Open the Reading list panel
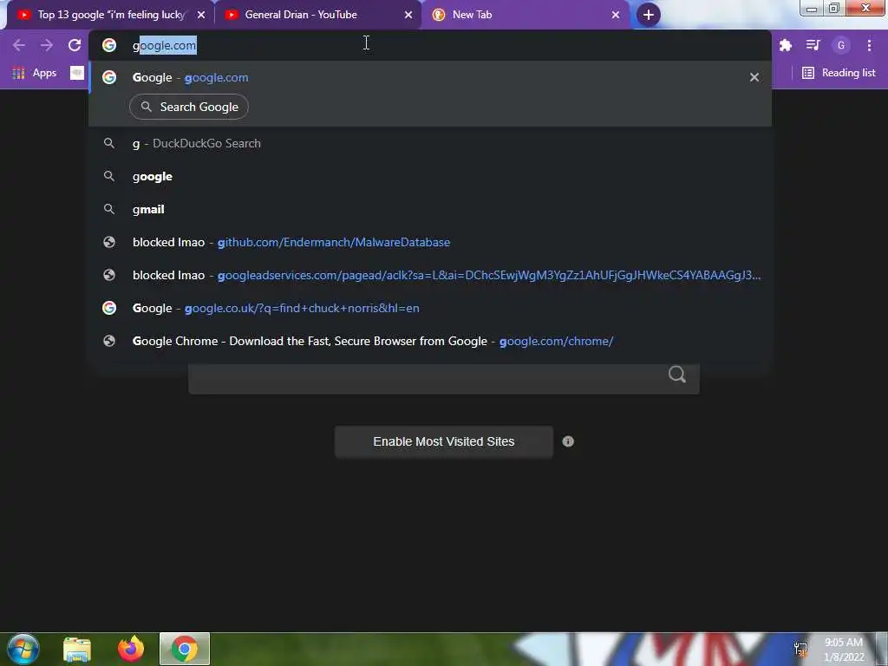The image size is (888, 666). click(839, 73)
